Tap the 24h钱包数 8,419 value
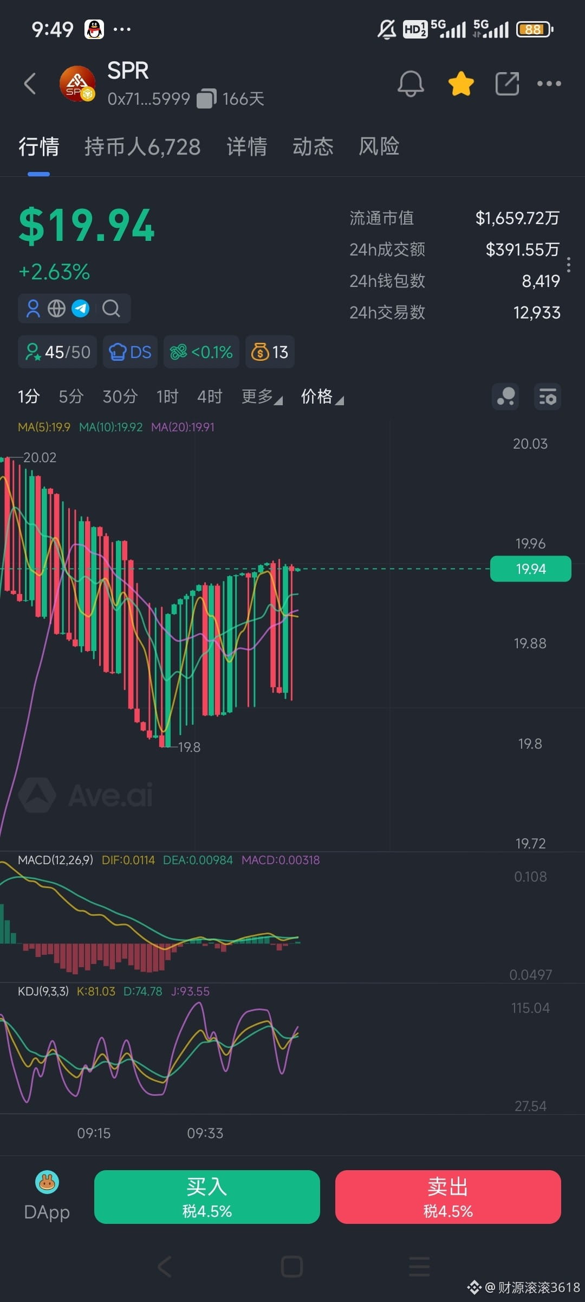585x1302 pixels. pos(541,281)
